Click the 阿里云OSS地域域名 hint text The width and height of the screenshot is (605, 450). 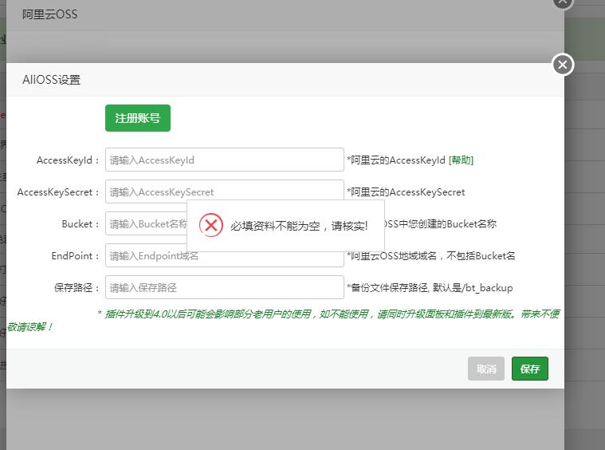431,255
